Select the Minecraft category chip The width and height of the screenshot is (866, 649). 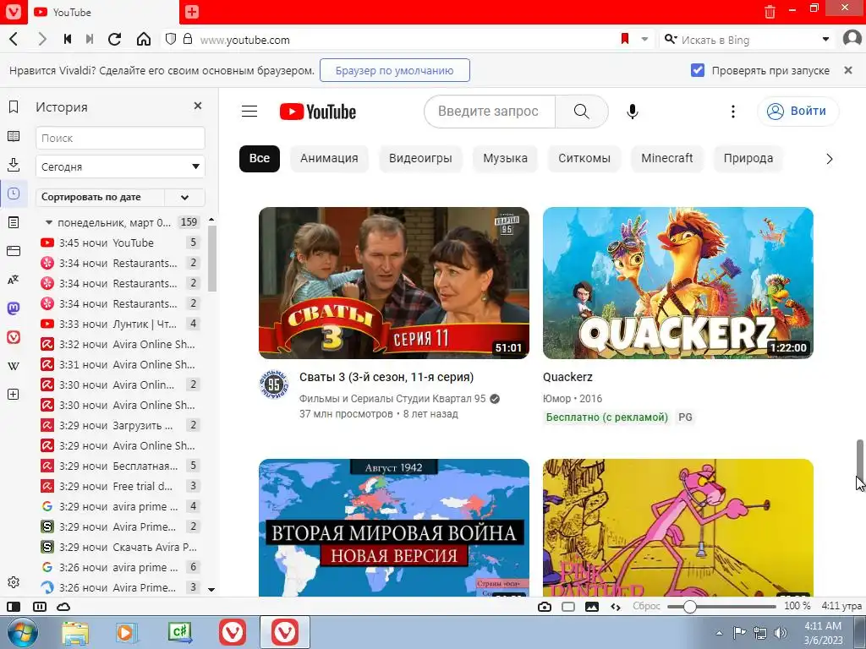point(666,158)
